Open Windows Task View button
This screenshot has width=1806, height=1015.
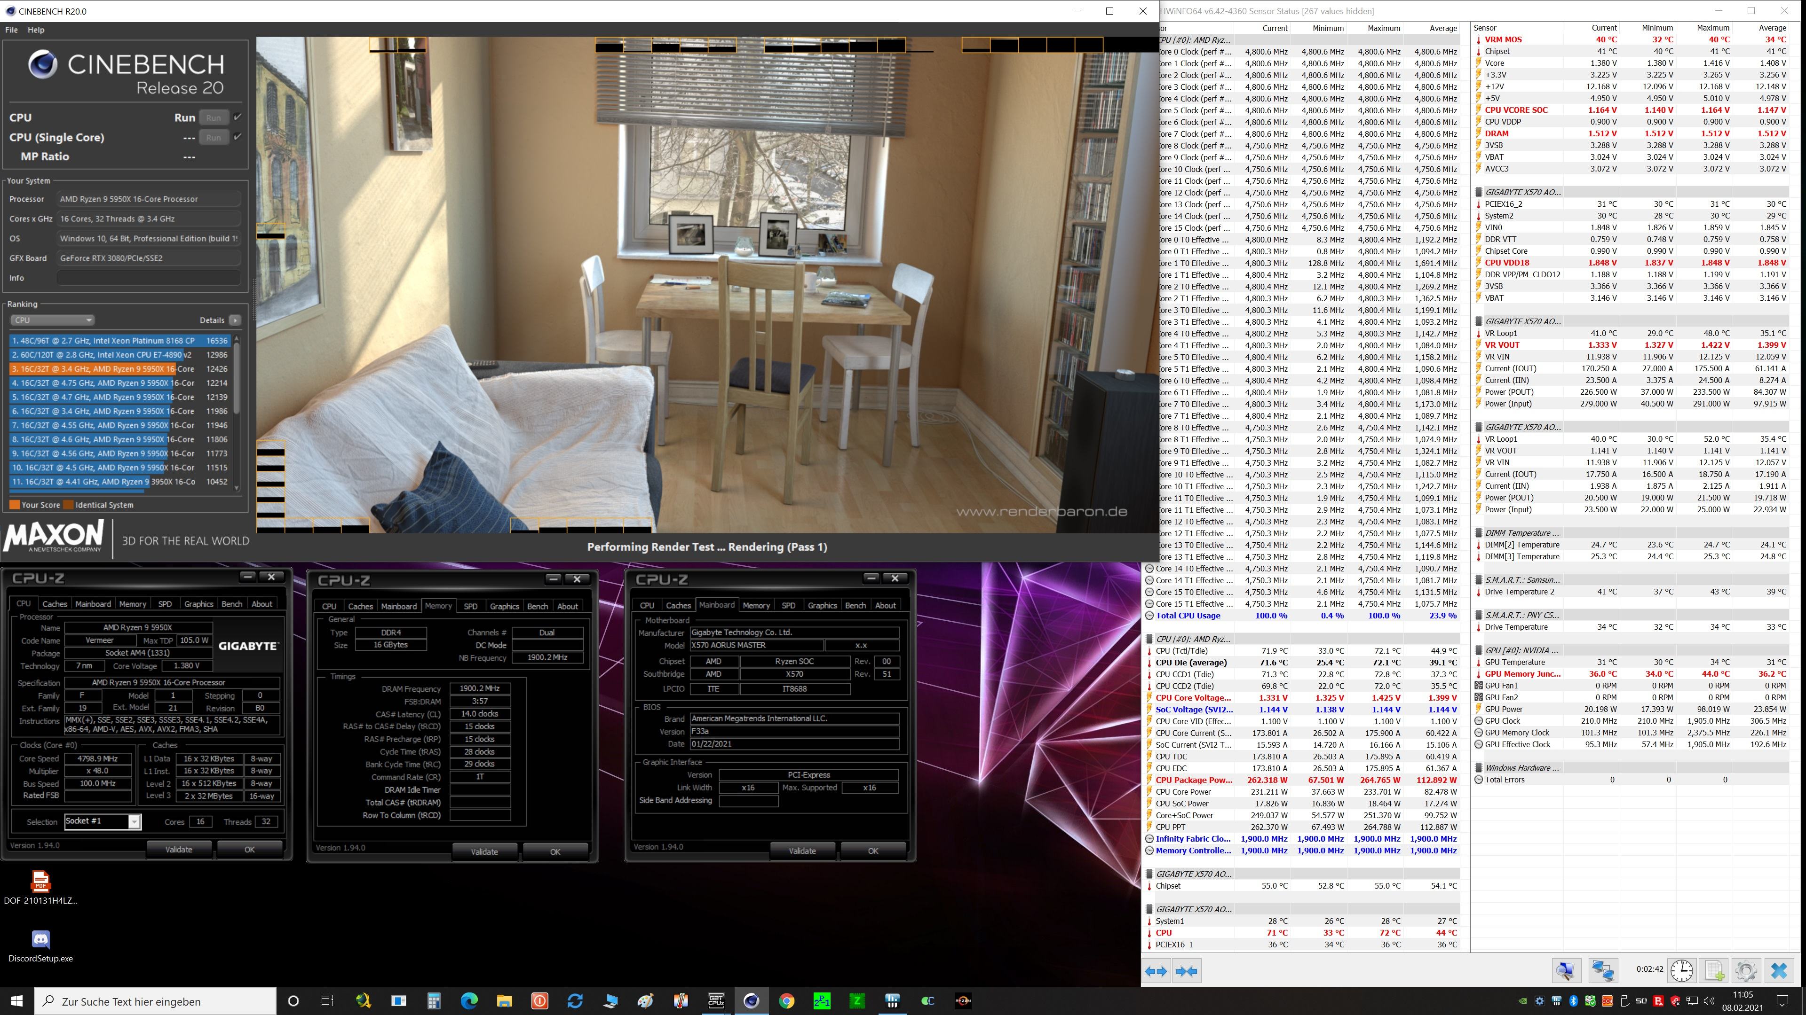[x=327, y=1001]
